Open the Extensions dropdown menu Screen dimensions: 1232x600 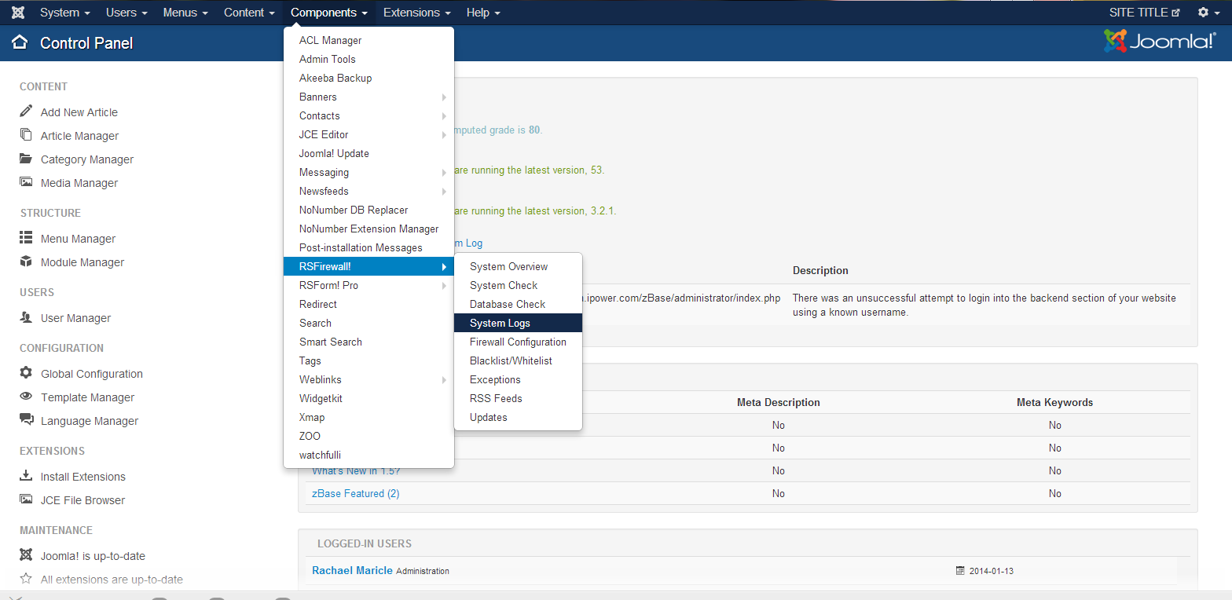[x=417, y=13]
